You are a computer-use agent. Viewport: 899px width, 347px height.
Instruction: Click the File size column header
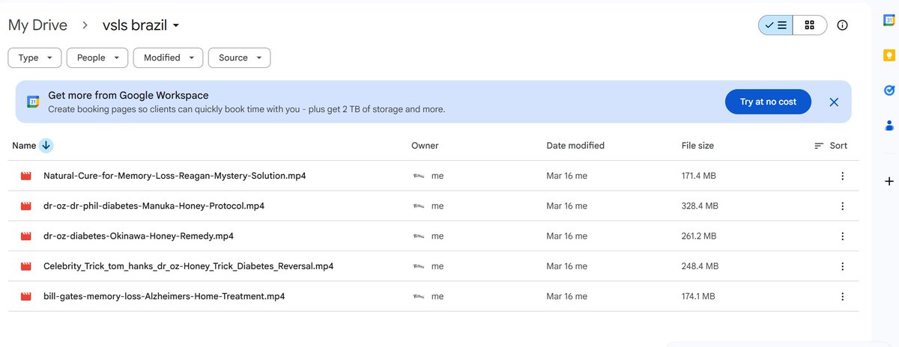pyautogui.click(x=697, y=146)
